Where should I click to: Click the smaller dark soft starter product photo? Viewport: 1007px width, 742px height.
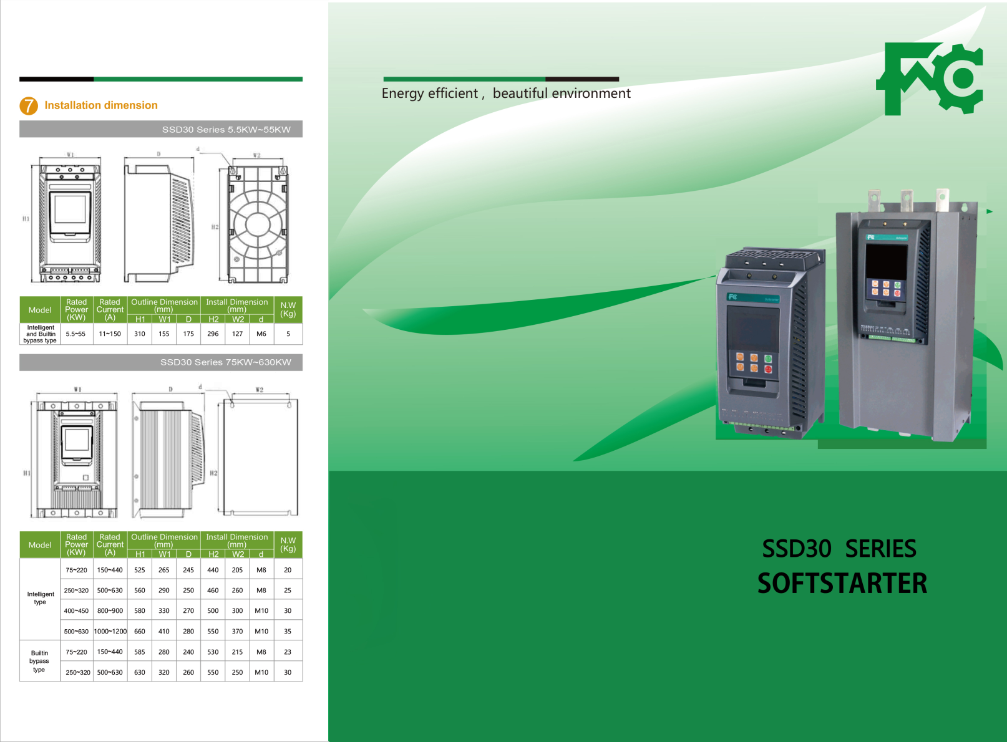(x=771, y=343)
